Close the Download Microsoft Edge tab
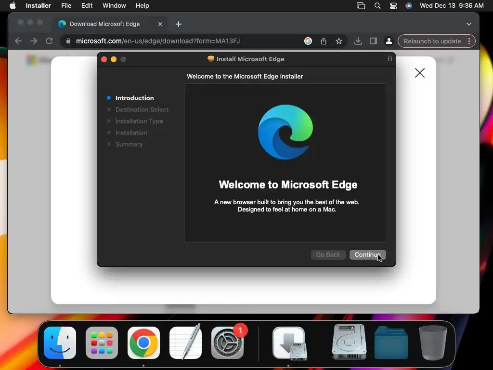The height and width of the screenshot is (370, 493). coord(160,24)
